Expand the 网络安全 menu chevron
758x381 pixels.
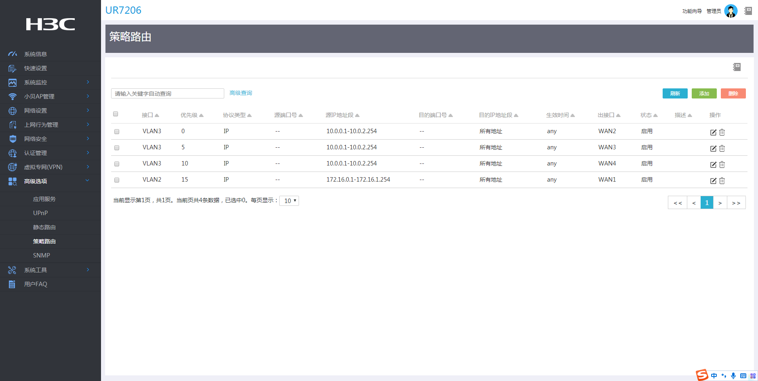coord(88,138)
